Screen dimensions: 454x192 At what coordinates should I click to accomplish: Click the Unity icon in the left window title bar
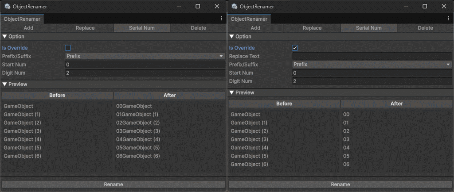click(7, 7)
